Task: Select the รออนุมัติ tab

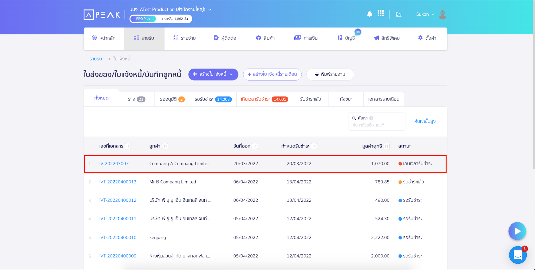Action: [x=172, y=99]
